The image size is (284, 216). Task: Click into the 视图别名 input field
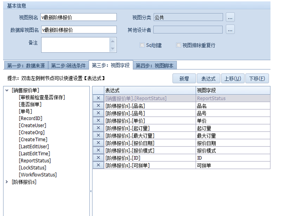[x=79, y=17]
